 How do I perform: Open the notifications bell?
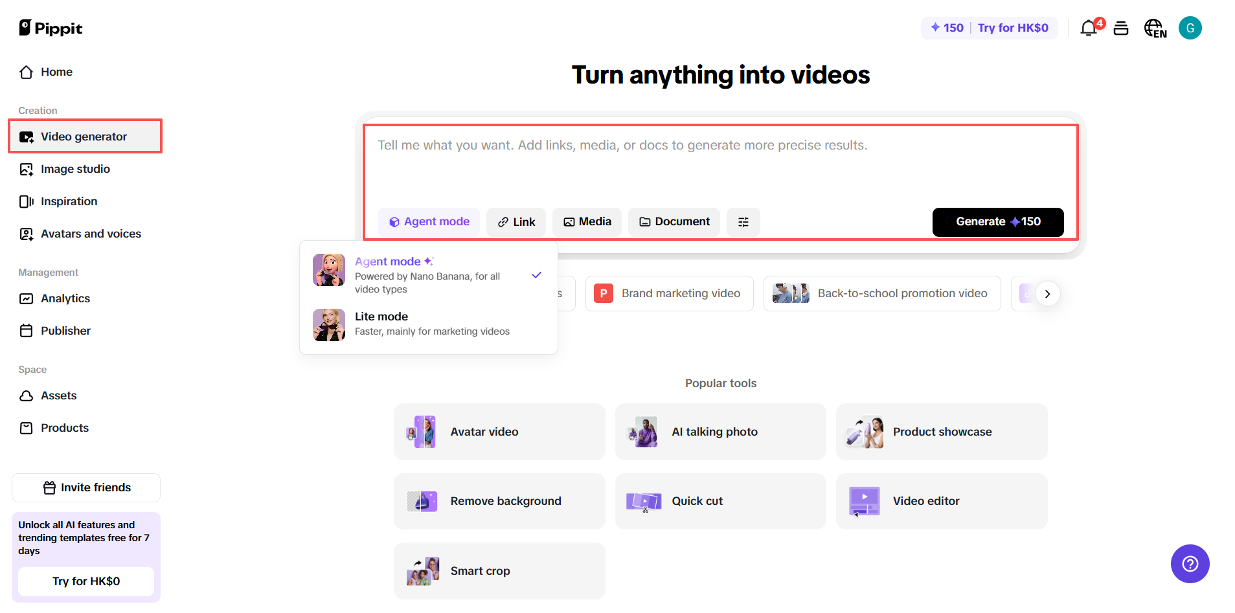[x=1089, y=28]
